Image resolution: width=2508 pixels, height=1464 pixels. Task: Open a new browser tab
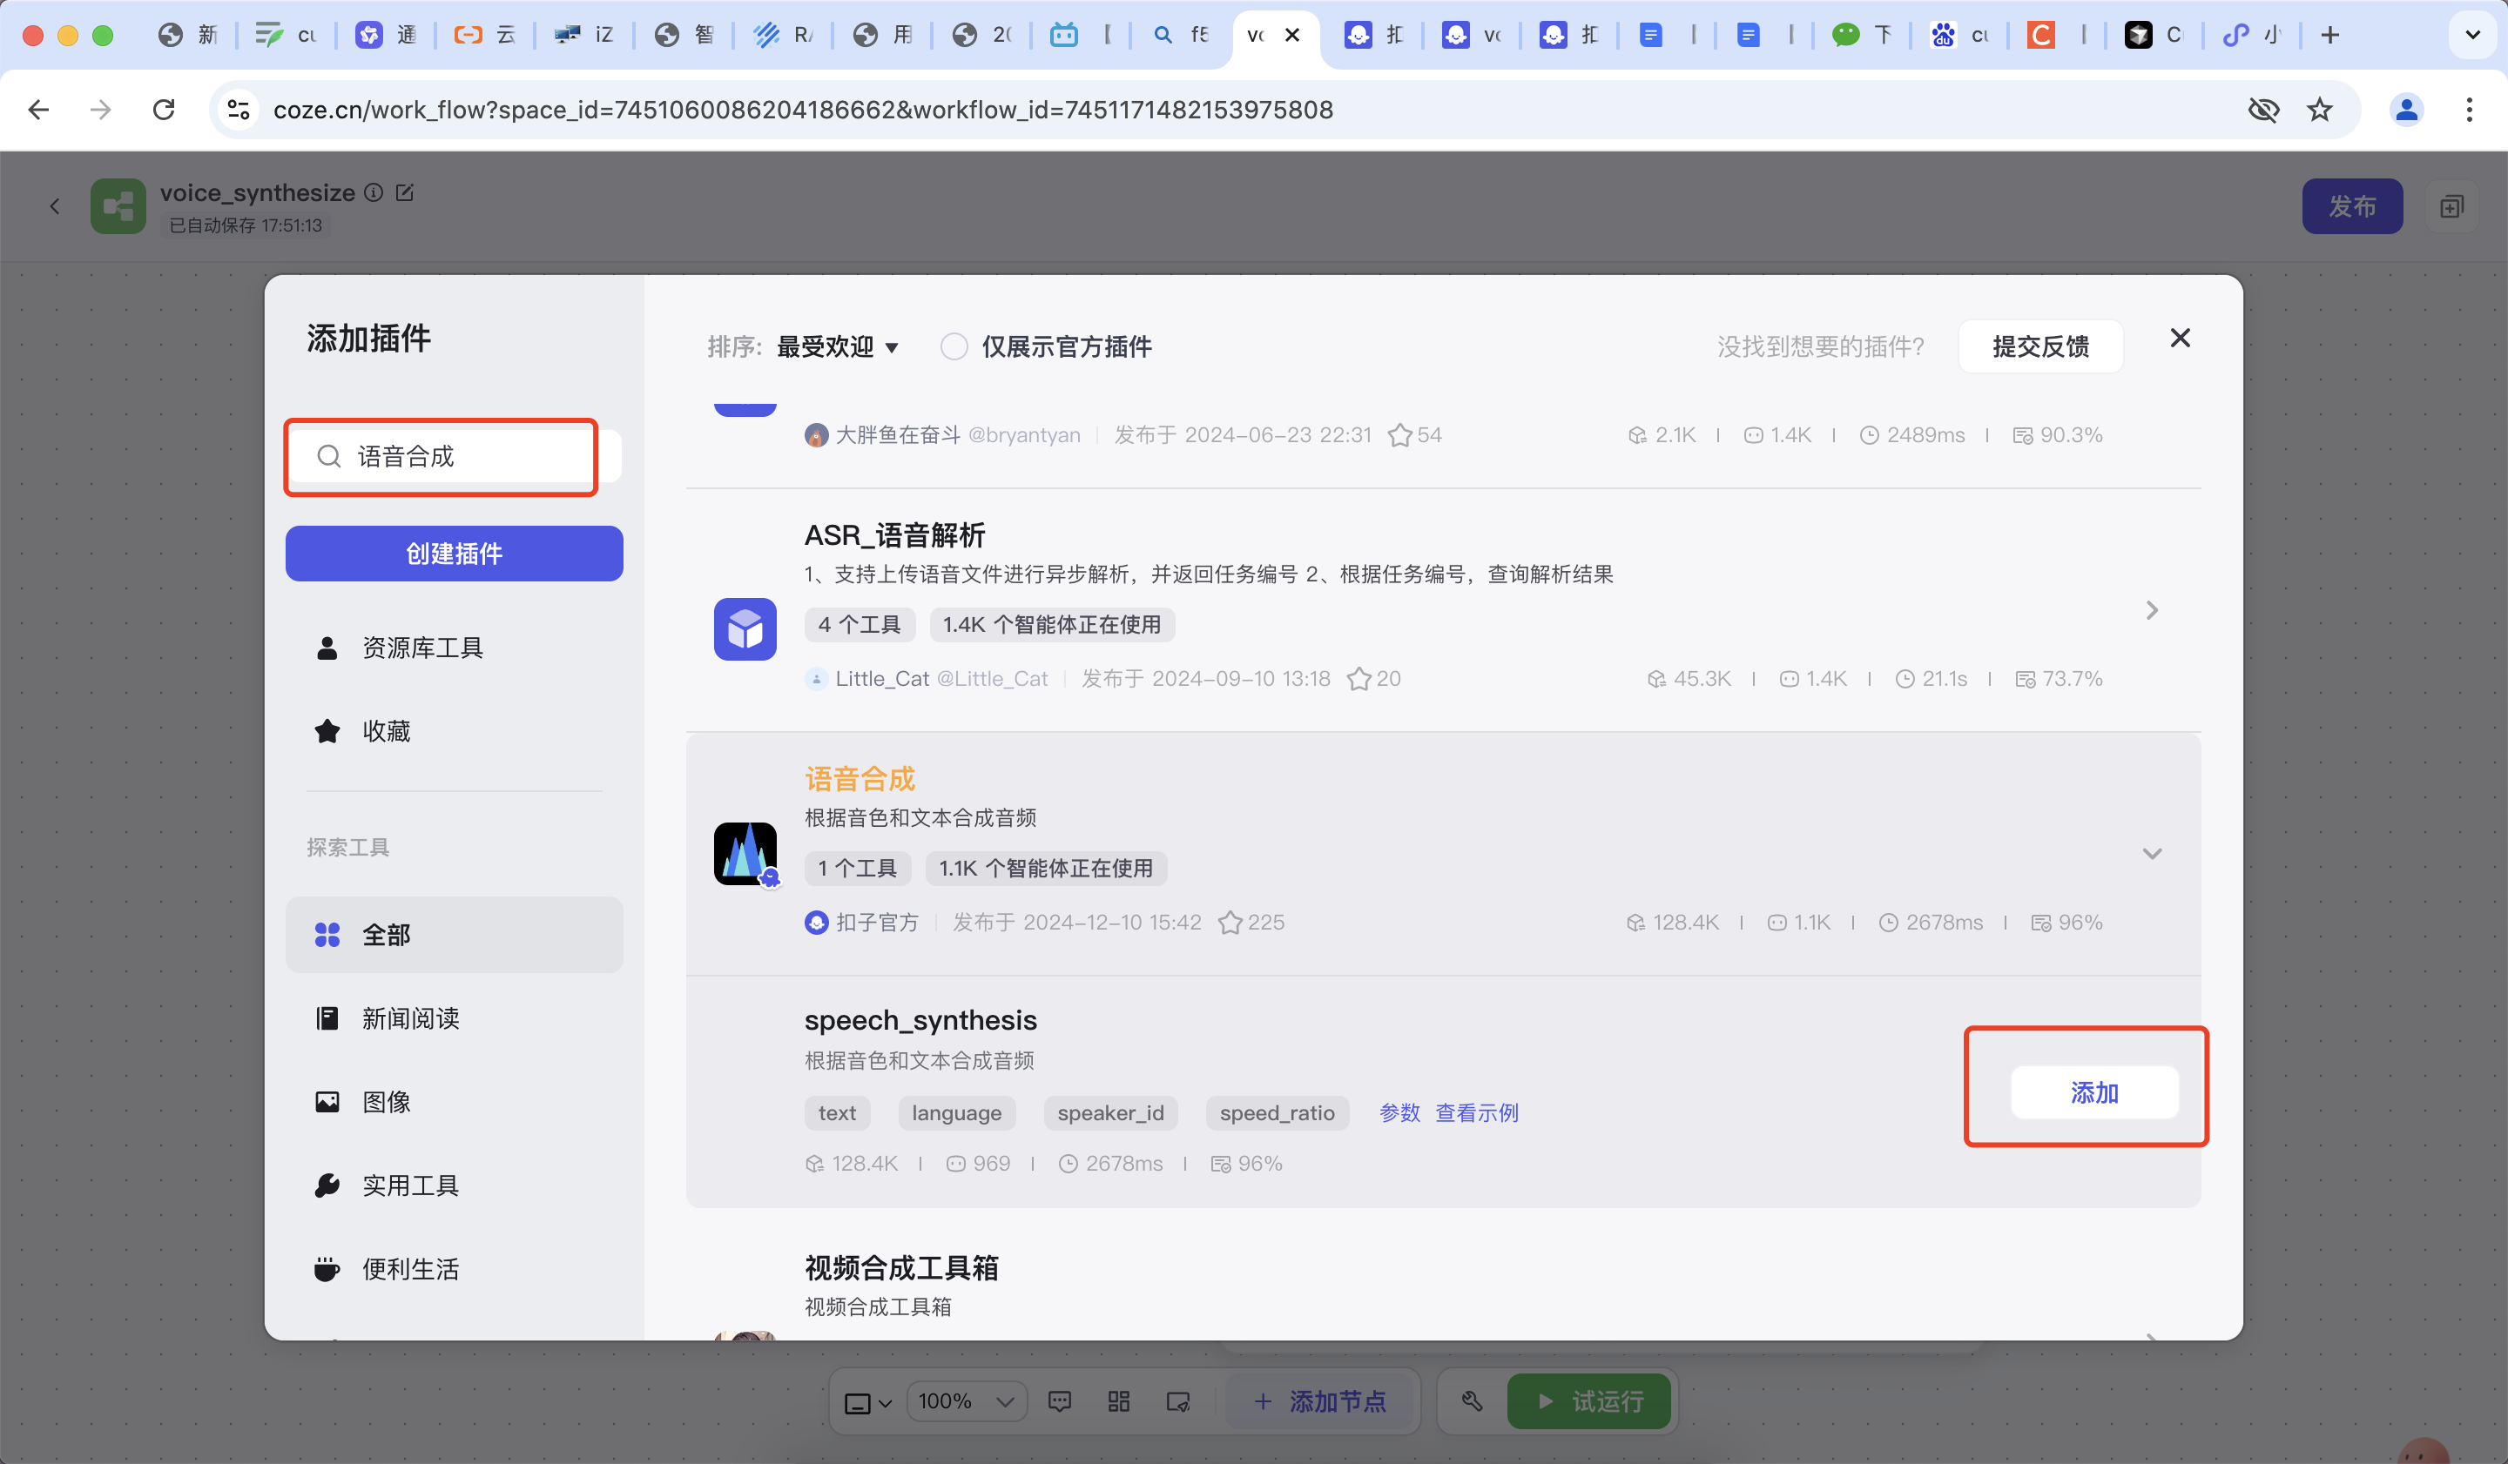point(2329,35)
